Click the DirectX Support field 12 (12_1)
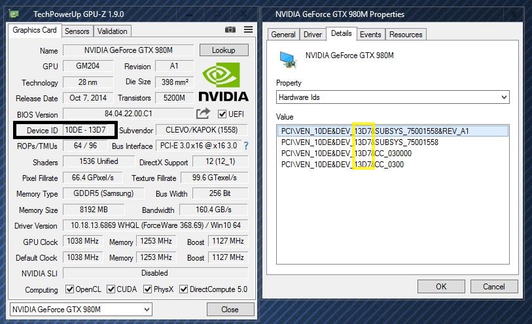 (221, 161)
